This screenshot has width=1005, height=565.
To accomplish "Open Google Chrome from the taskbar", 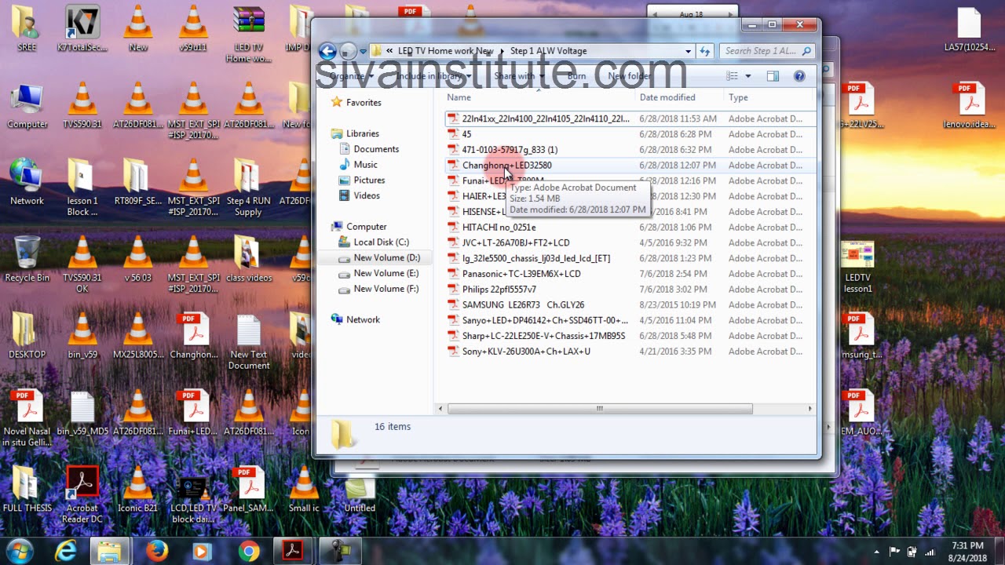I will click(249, 551).
